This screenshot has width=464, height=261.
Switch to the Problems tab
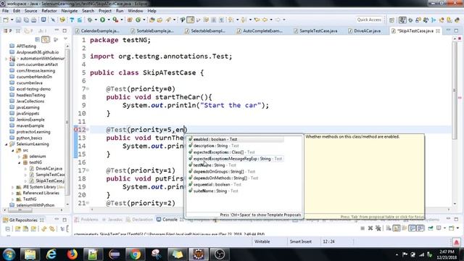(86, 220)
